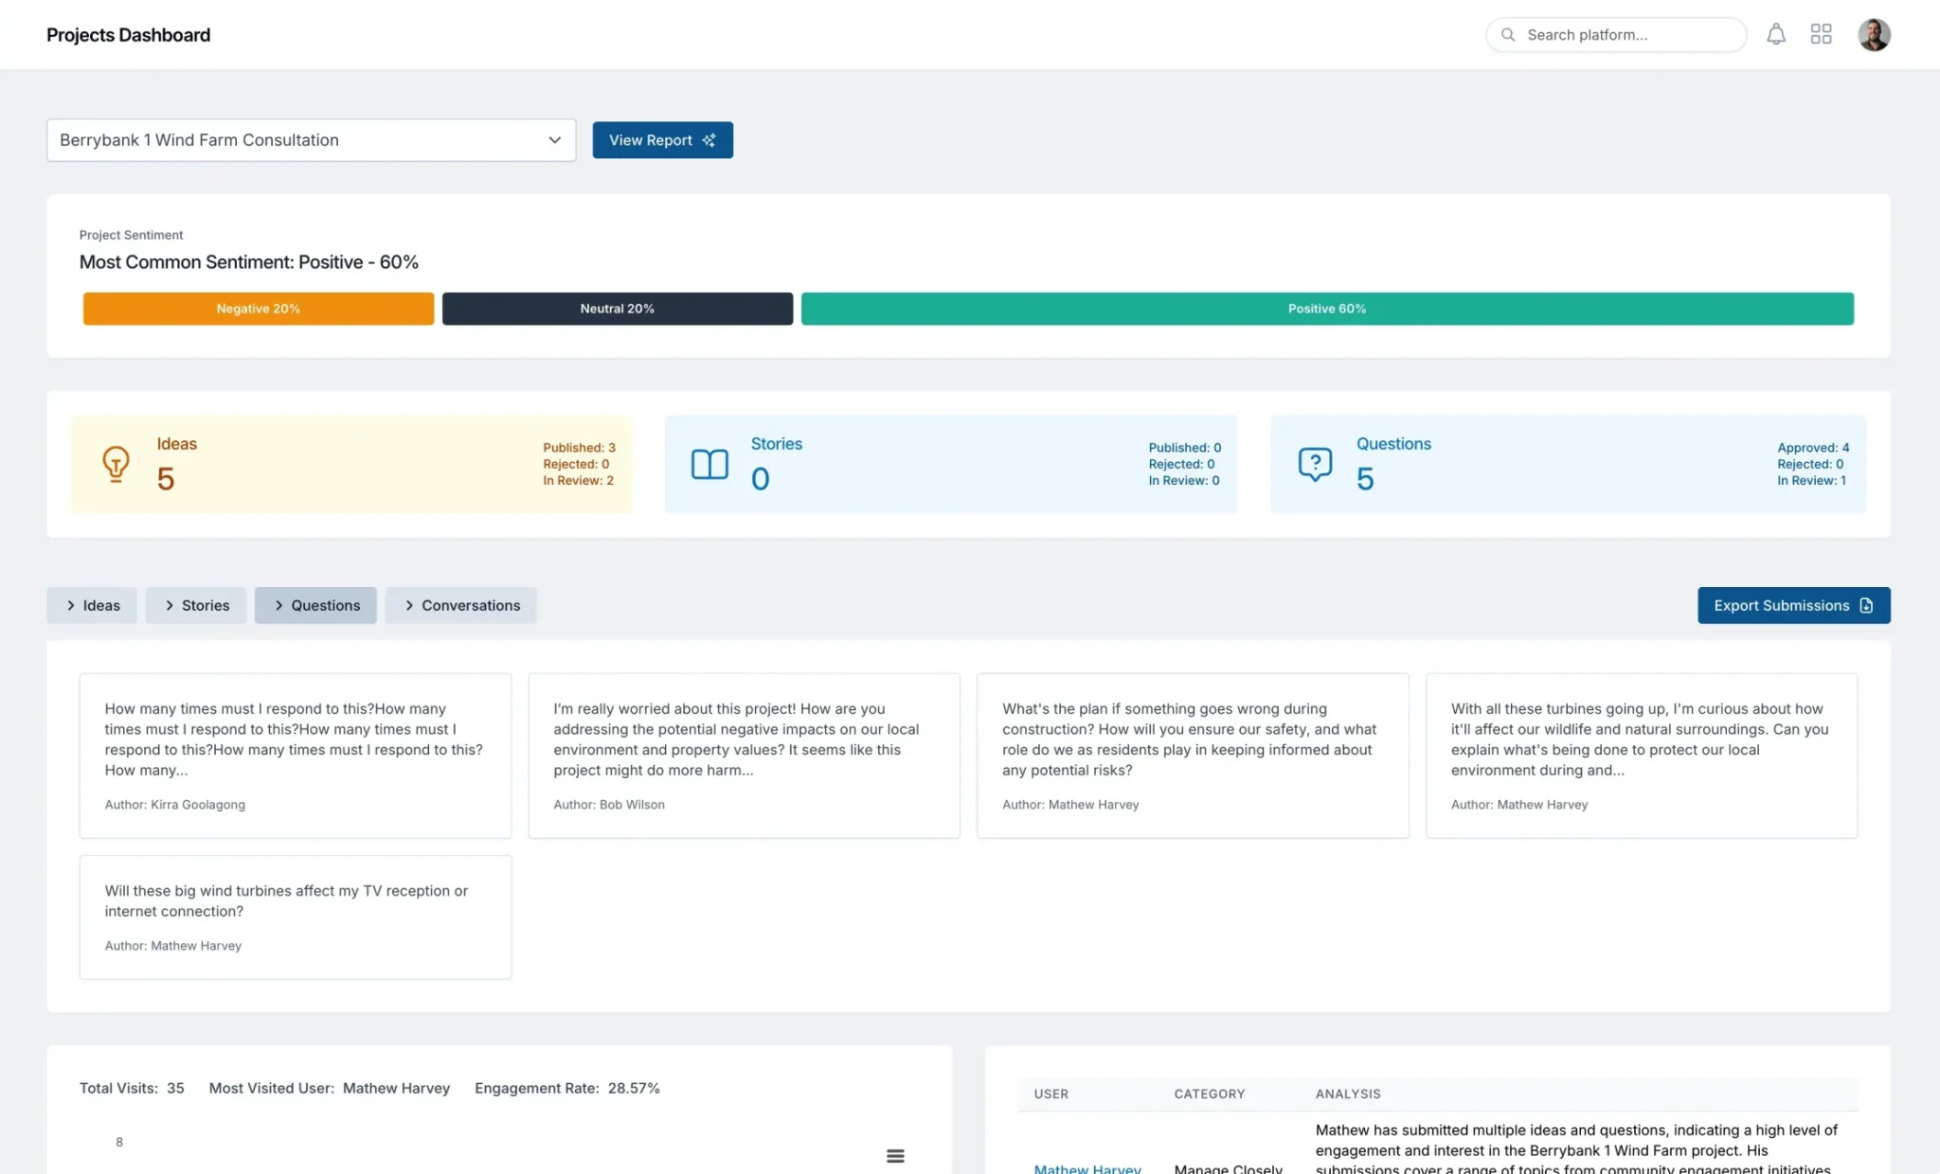
Task: Click the Export Submissions button
Action: click(x=1793, y=606)
